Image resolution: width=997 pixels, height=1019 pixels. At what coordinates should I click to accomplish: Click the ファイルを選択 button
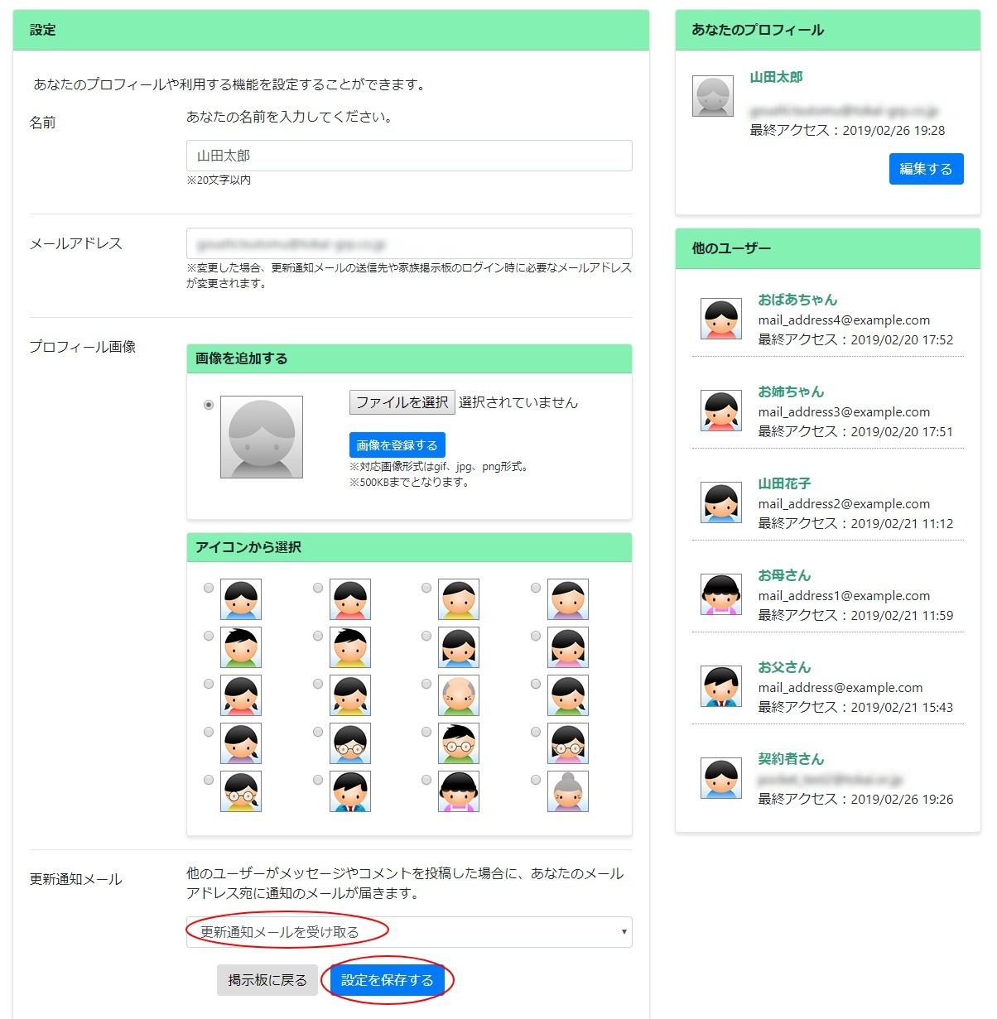[x=401, y=402]
